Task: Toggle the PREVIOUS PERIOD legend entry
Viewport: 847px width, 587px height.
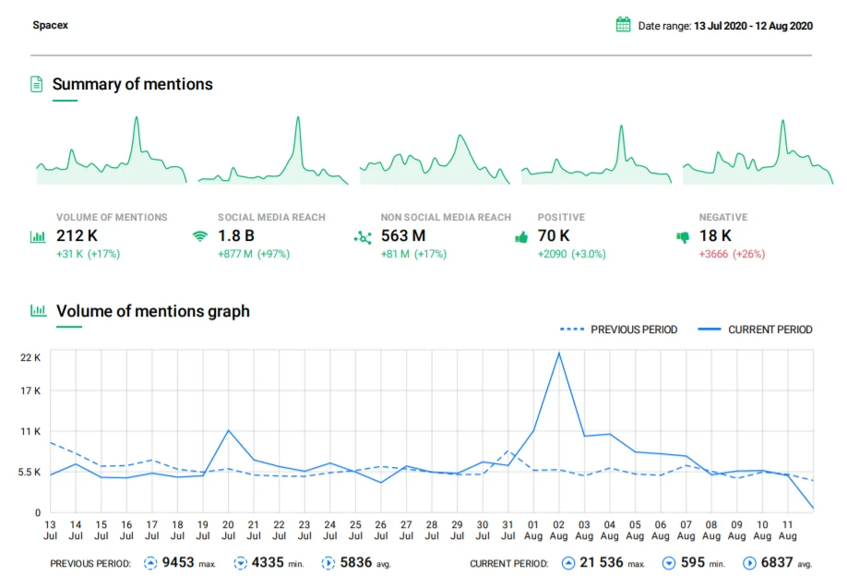Action: (618, 329)
